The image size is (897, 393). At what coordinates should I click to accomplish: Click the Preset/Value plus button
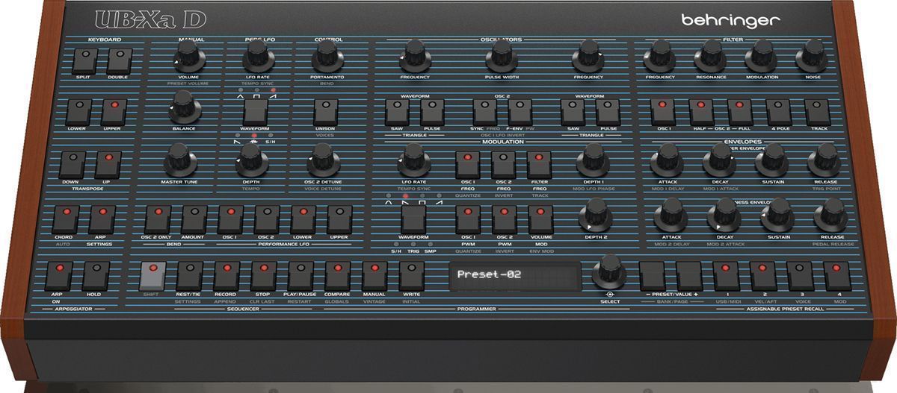[689, 276]
